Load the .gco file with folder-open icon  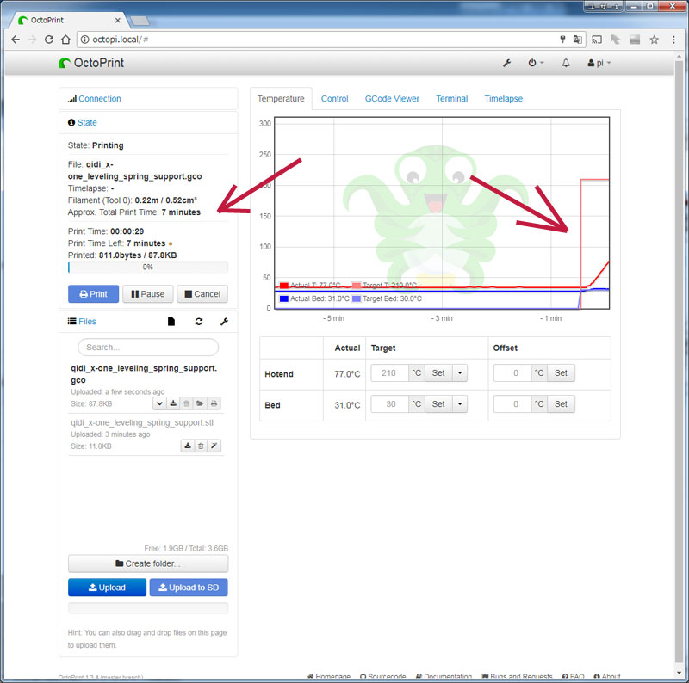[x=200, y=403]
